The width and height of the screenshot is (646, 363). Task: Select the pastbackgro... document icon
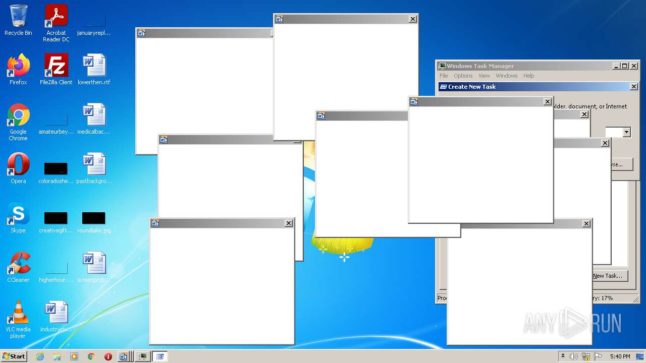tap(94, 168)
